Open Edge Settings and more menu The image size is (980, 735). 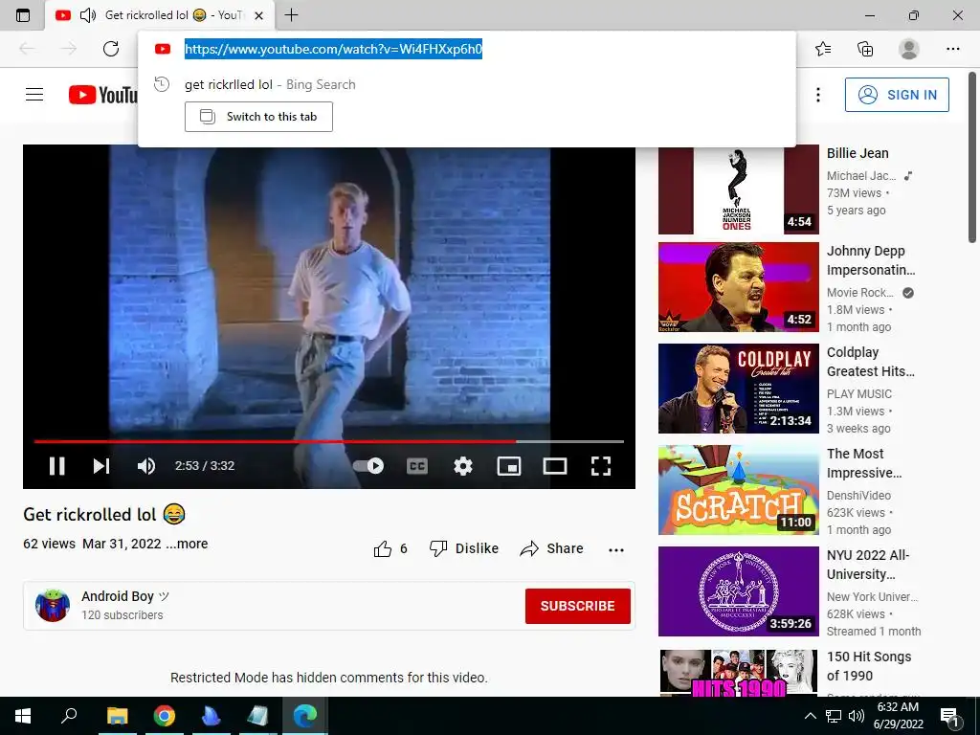[x=952, y=49]
